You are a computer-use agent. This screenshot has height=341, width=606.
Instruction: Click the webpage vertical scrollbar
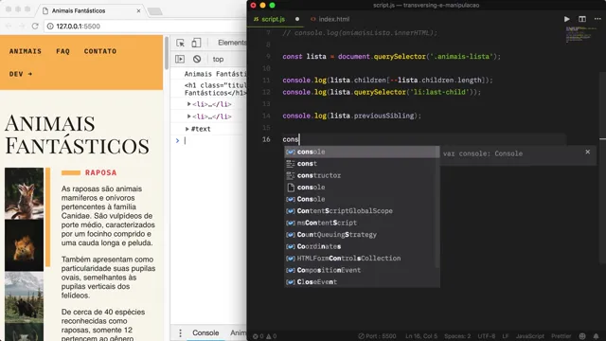tap(167, 53)
